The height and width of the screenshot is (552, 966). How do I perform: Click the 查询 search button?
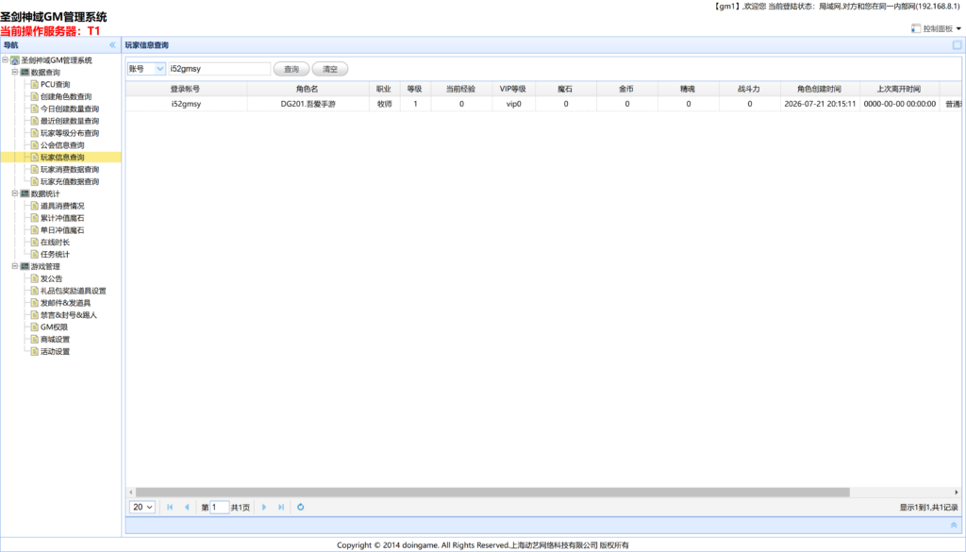tap(291, 69)
